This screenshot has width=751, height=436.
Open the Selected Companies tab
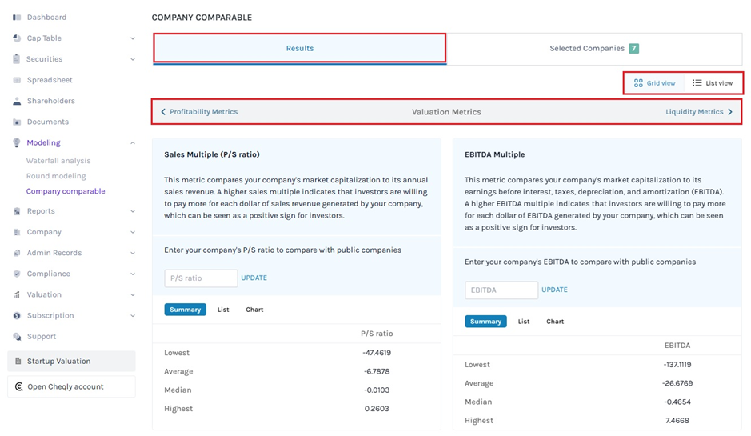(593, 49)
